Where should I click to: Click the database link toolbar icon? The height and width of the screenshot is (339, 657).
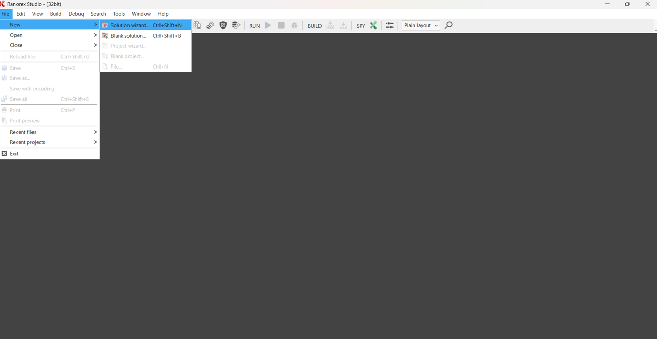tap(236, 25)
